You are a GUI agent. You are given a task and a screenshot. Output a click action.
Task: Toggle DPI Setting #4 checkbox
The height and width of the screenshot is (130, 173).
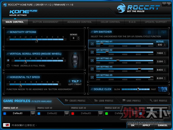click(92, 69)
